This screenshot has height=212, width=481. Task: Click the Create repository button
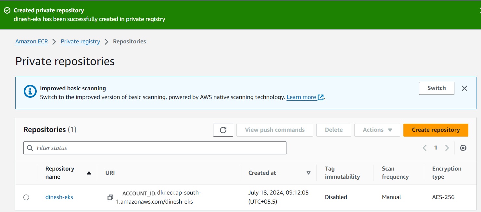pos(436,130)
